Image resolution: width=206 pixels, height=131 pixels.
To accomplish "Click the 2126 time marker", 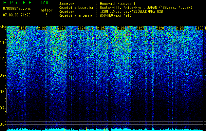I will coord(121,28).
